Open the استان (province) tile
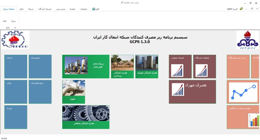This screenshot has height=140, width=260. (16, 67)
